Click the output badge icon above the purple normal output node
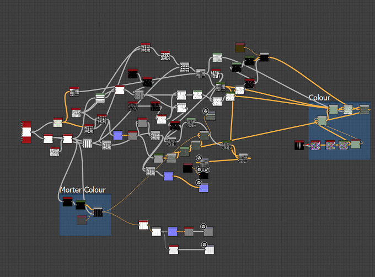This screenshot has height=277, width=375. (199, 183)
